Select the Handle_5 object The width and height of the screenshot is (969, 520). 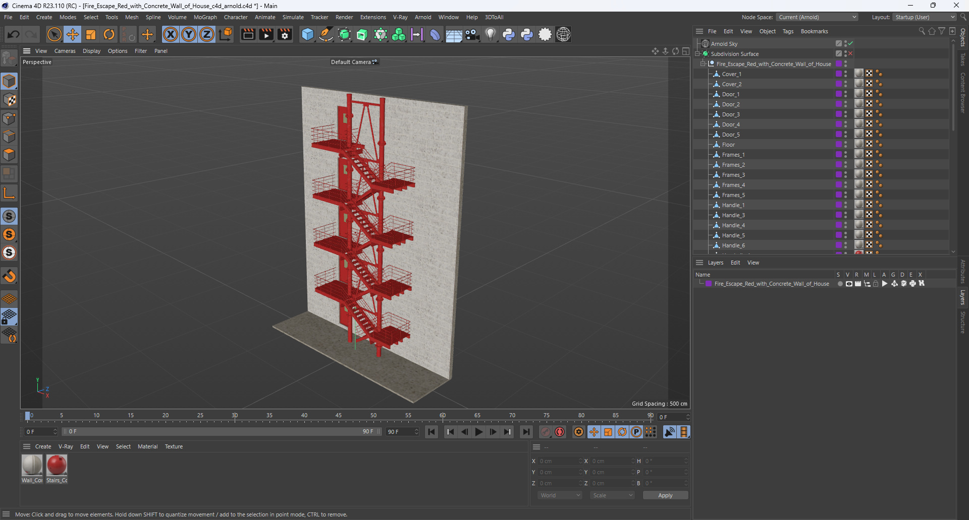click(733, 235)
